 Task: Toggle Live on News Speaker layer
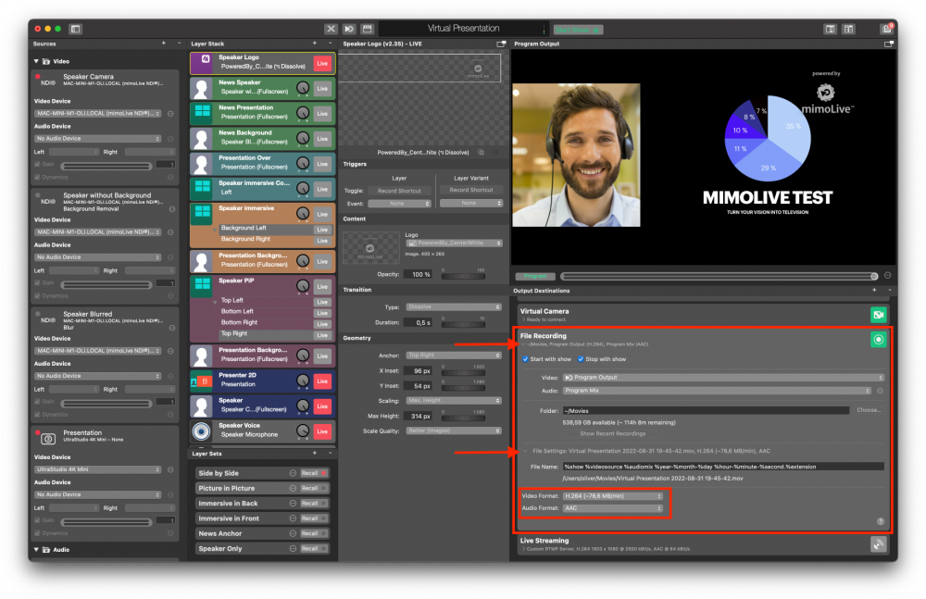point(322,89)
